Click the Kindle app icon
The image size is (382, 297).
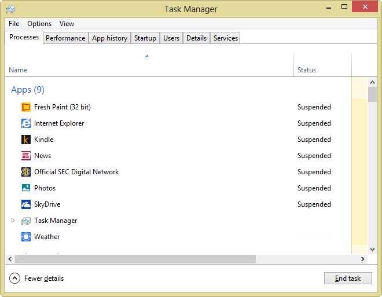26,140
